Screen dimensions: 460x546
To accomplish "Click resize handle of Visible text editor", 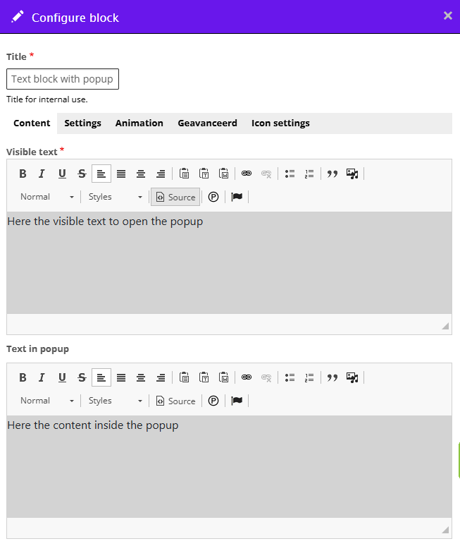I will point(445,327).
